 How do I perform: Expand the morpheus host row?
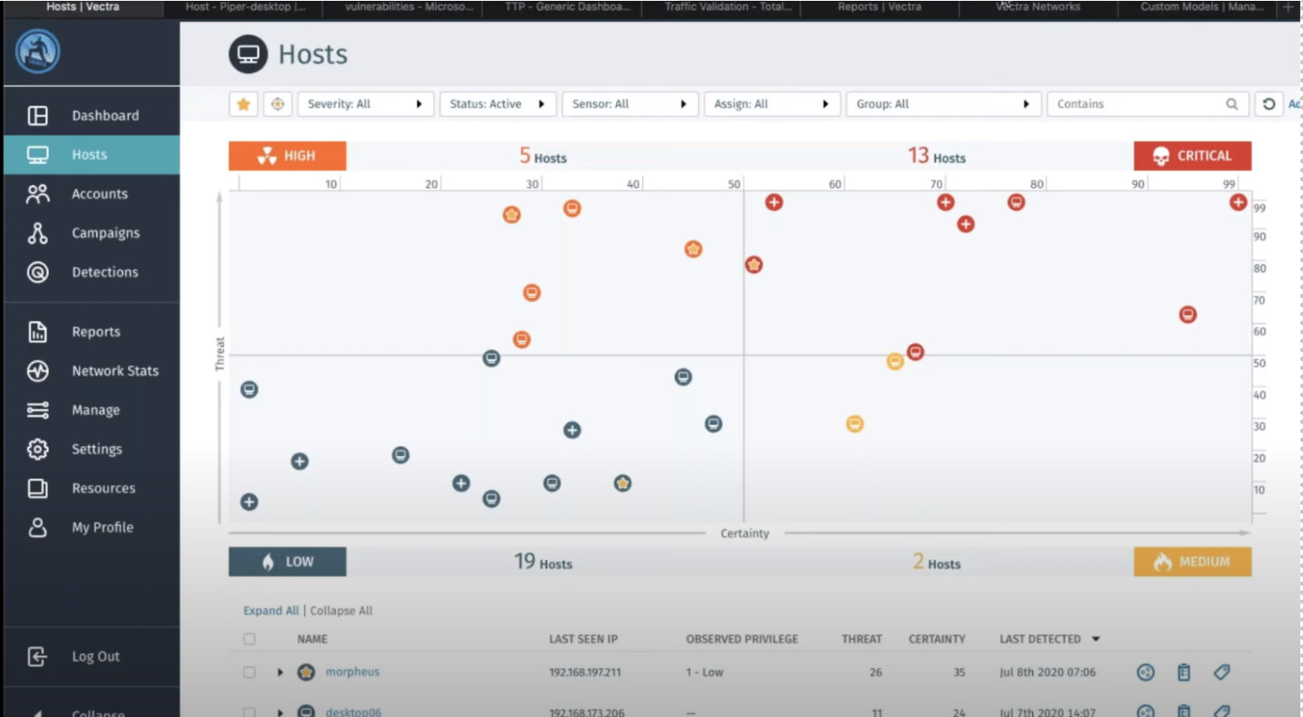coord(280,673)
